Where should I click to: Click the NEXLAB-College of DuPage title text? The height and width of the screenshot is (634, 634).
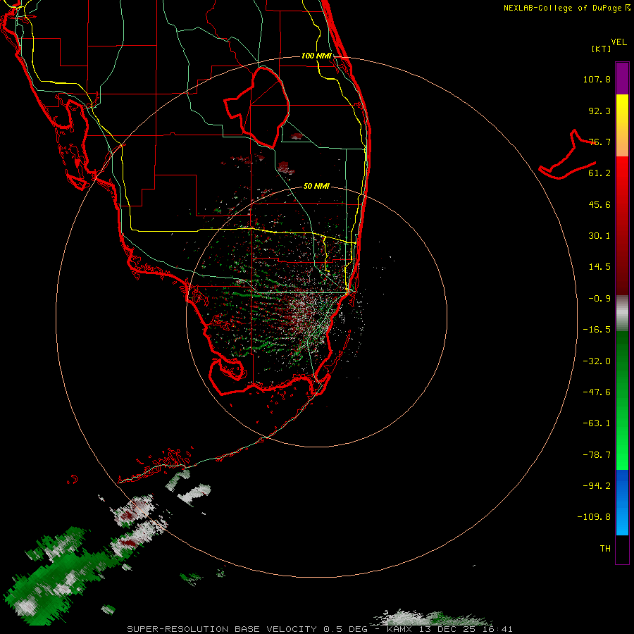click(x=567, y=8)
